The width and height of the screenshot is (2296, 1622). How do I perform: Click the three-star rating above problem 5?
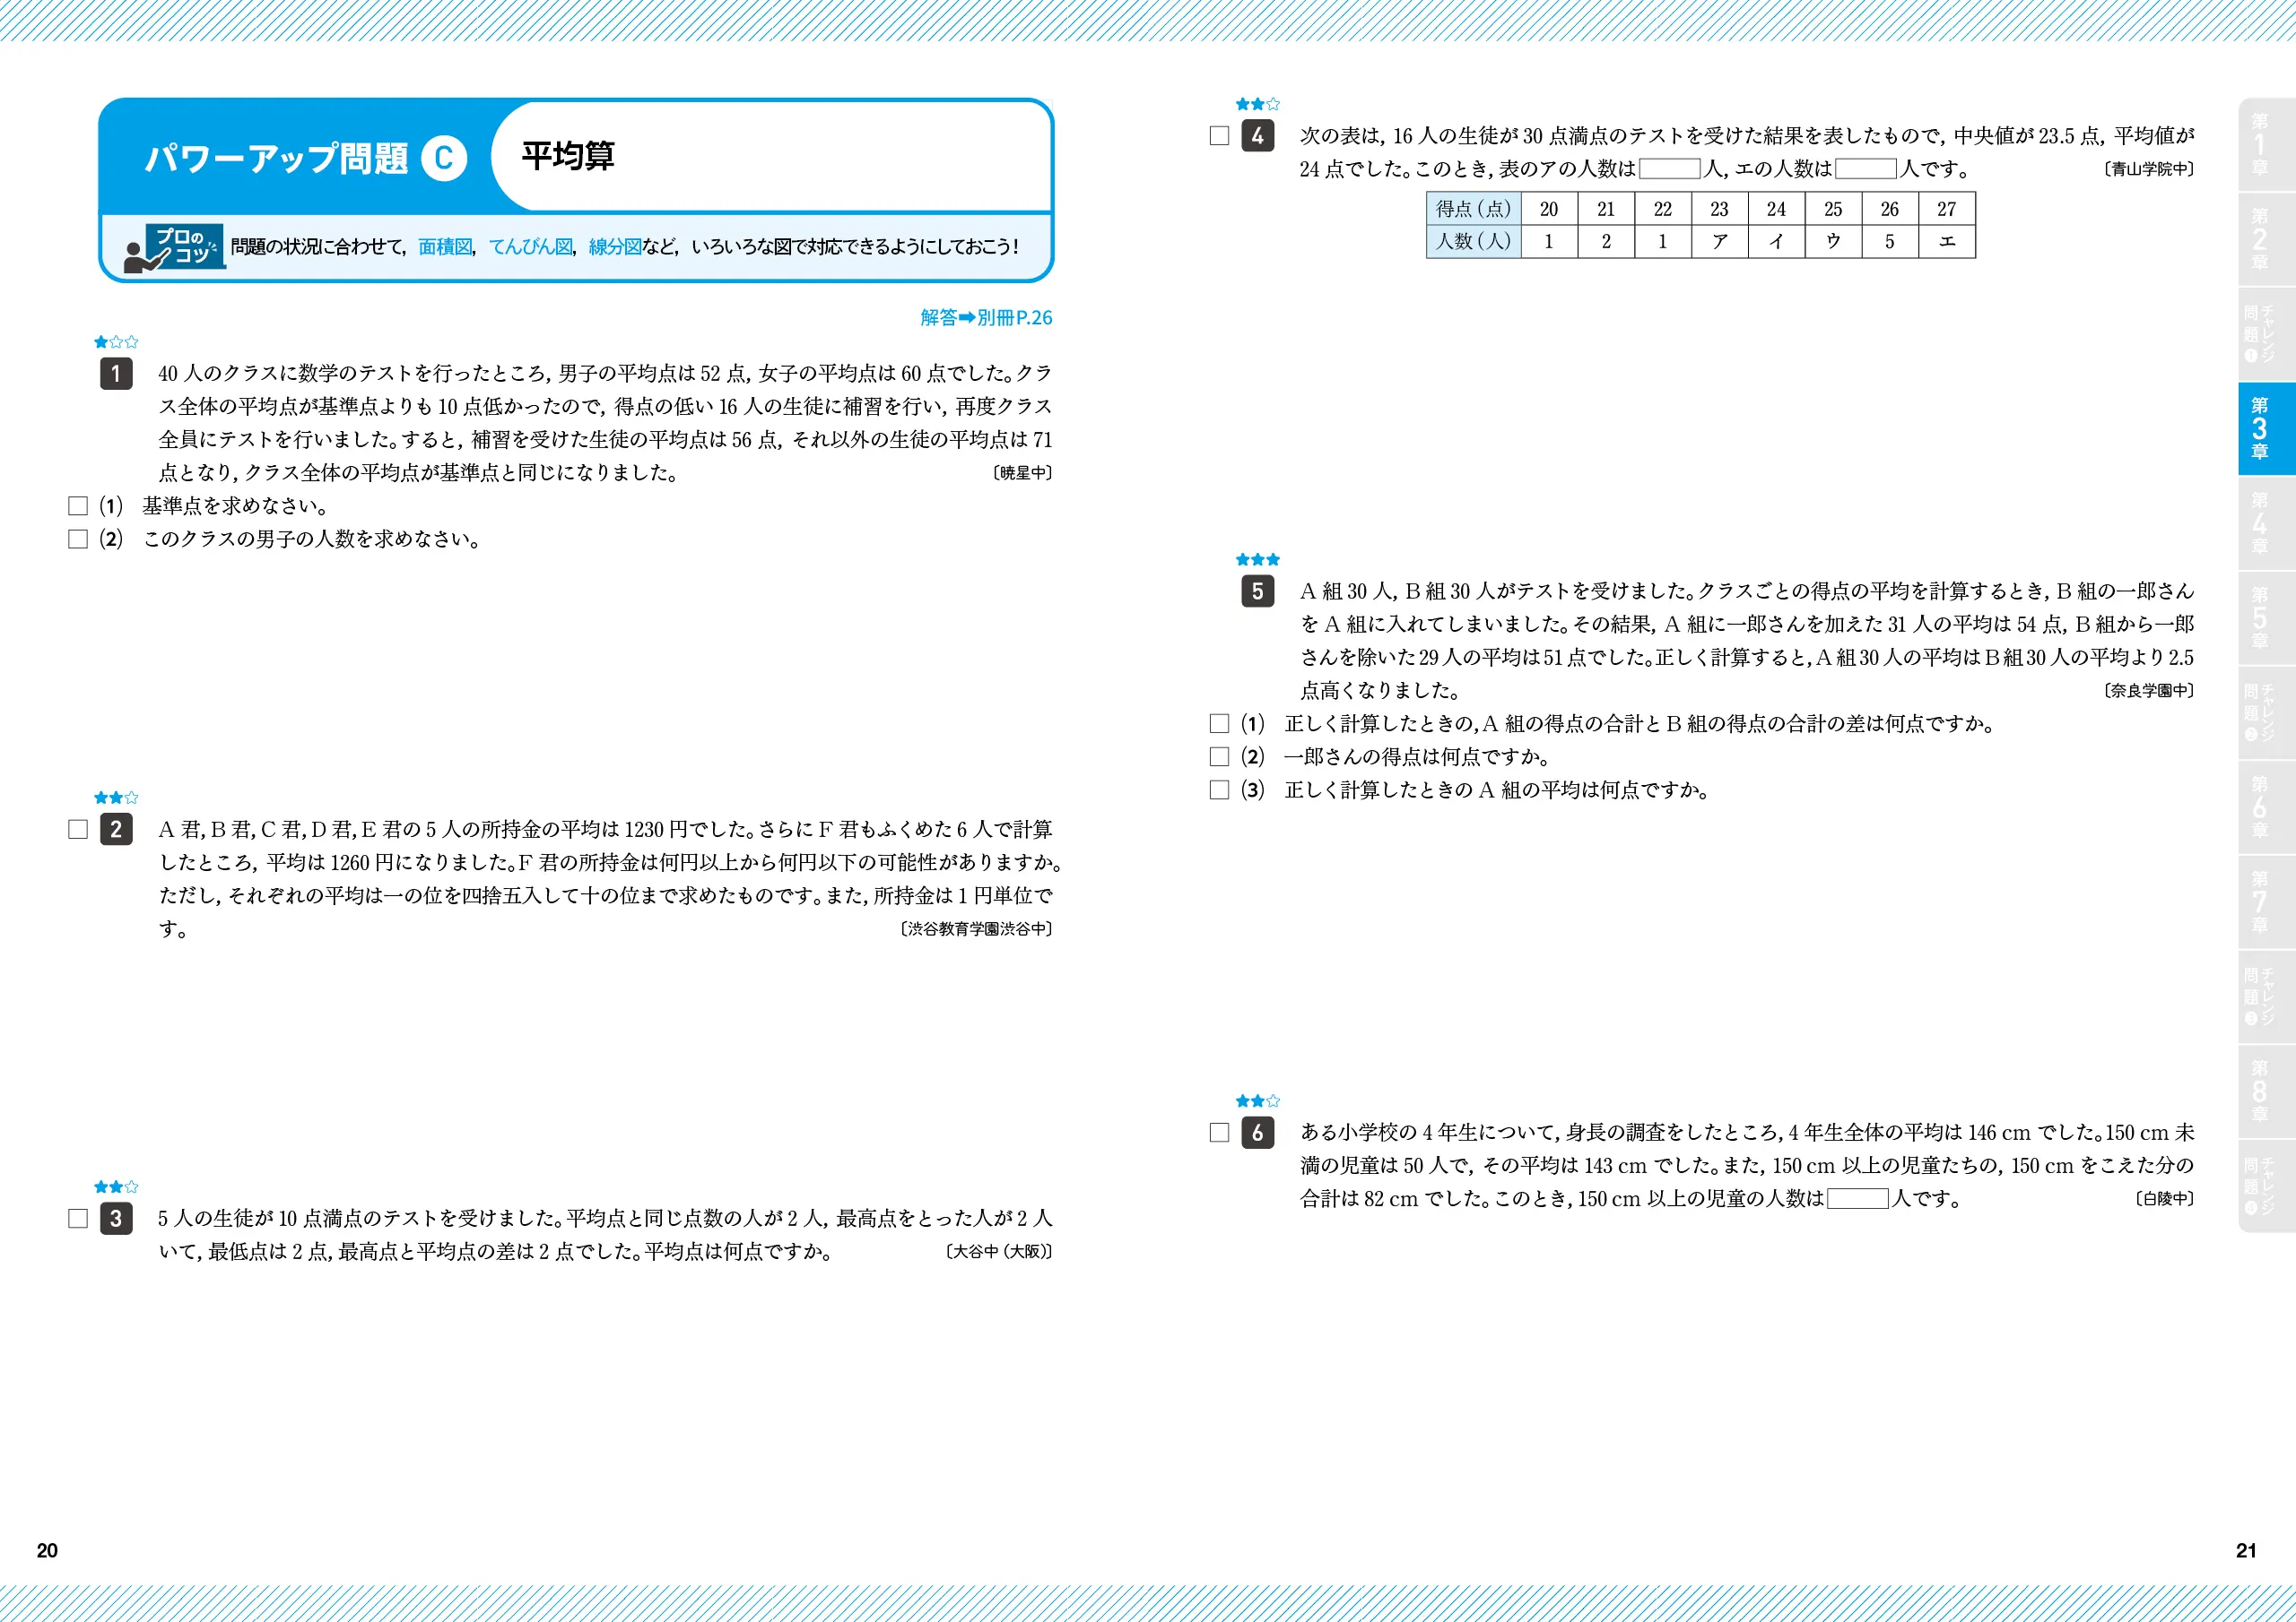click(1257, 560)
